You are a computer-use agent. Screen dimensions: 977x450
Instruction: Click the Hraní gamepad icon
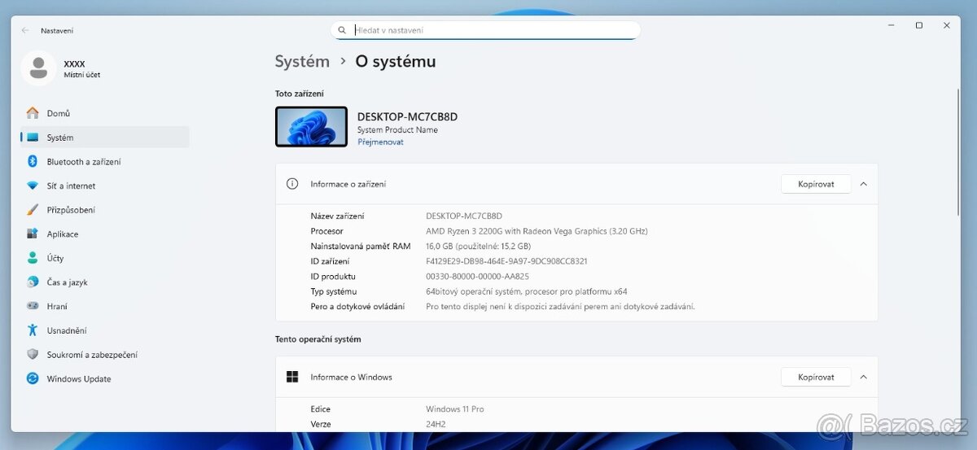[x=33, y=306]
